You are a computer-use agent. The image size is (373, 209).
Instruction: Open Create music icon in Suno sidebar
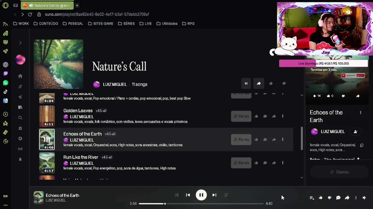[20, 87]
